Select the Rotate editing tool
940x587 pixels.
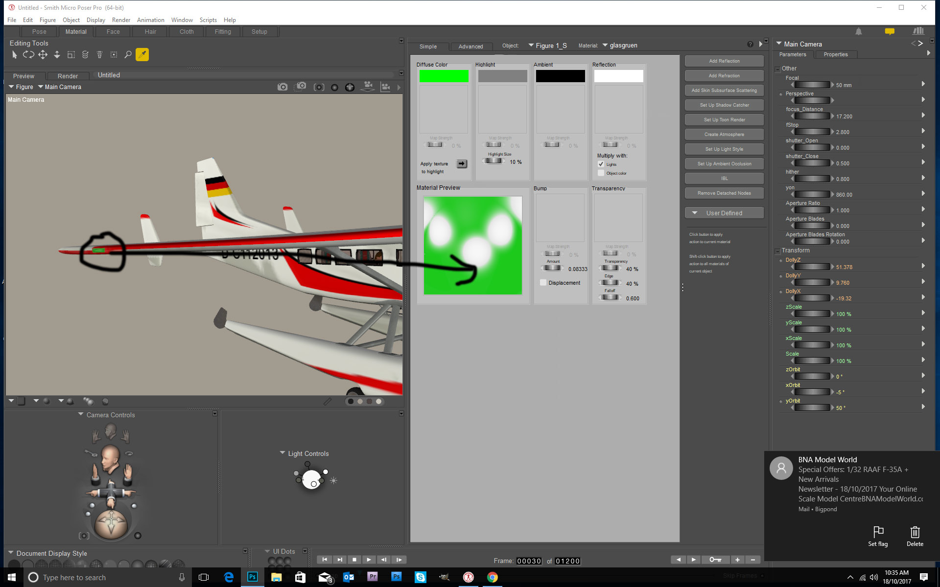(28, 55)
